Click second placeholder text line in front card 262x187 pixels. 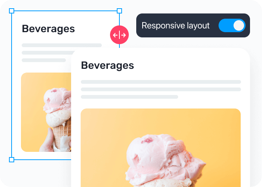(161, 89)
